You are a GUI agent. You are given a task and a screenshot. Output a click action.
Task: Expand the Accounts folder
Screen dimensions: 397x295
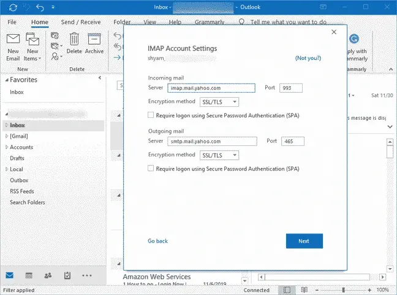(7, 147)
